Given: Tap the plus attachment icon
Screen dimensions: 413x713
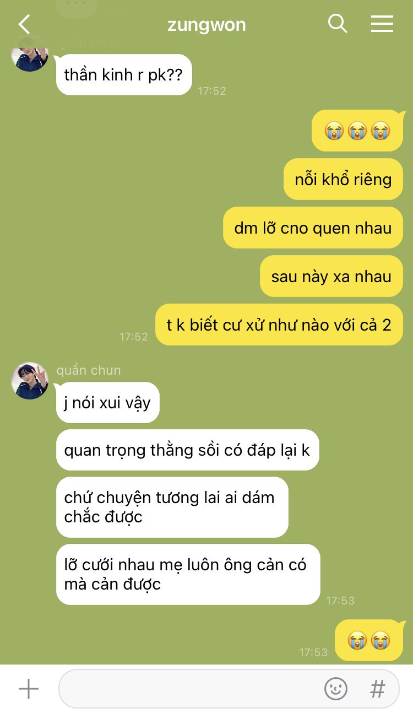Looking at the screenshot, I should coord(29,689).
